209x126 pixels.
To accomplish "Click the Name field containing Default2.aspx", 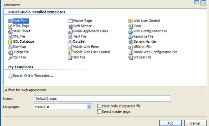I will [102, 99].
